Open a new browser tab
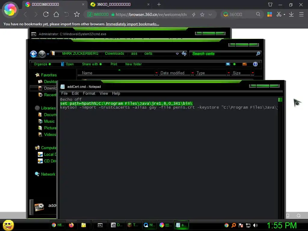Screen dimensions: 308x231 [x=159, y=4]
